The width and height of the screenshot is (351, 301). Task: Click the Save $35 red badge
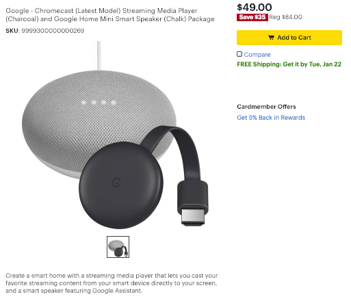[x=252, y=17]
